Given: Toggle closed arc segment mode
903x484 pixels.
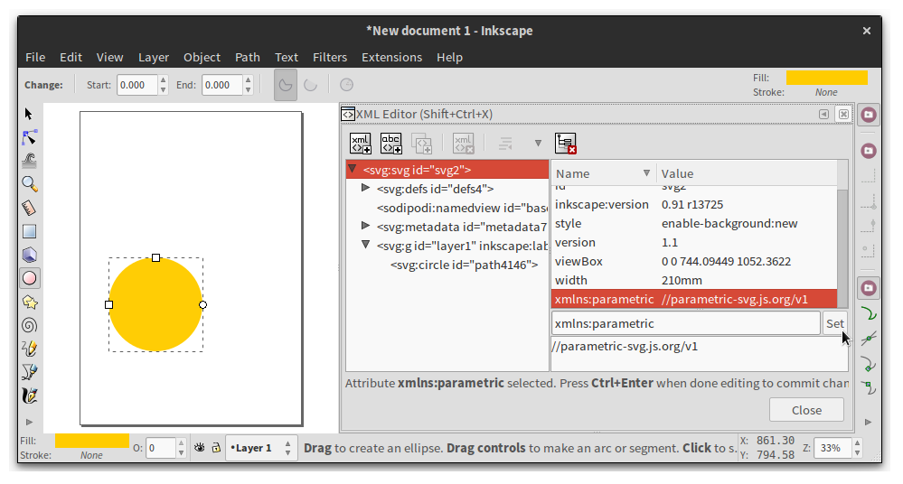Looking at the screenshot, I should [x=285, y=85].
